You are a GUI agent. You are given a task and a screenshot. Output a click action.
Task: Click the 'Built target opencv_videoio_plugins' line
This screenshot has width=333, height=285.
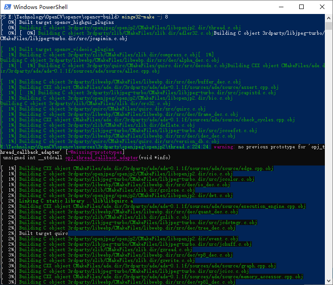pyautogui.click(x=57, y=49)
